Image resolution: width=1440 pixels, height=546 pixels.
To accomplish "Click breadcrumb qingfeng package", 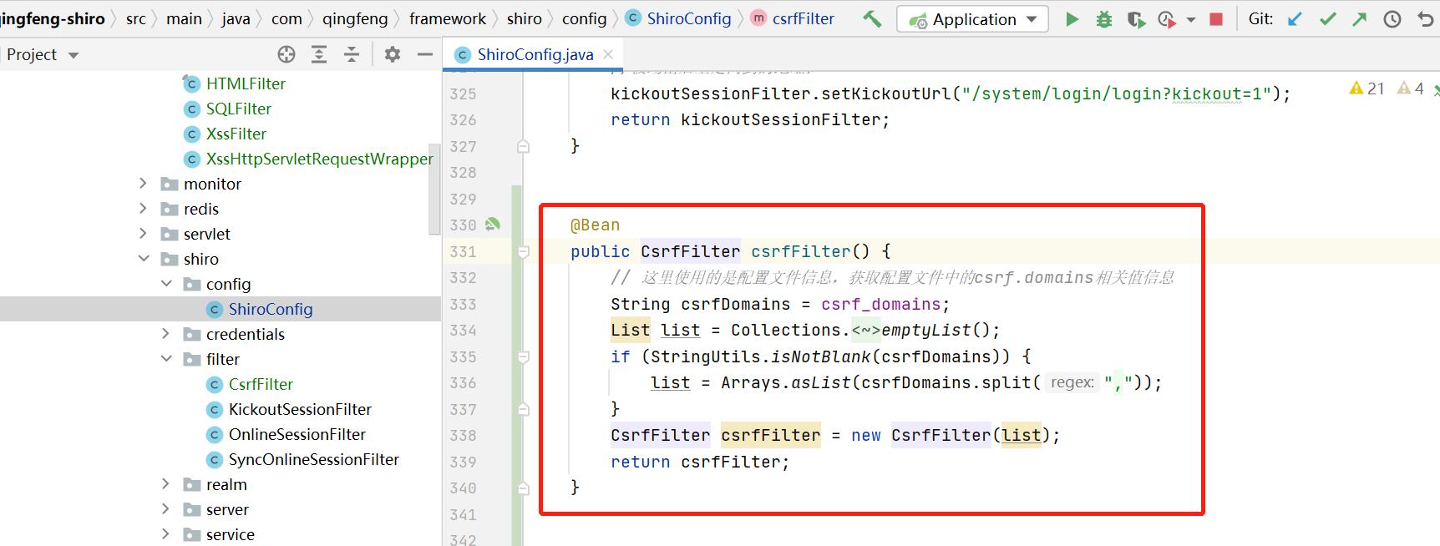I will click(355, 18).
